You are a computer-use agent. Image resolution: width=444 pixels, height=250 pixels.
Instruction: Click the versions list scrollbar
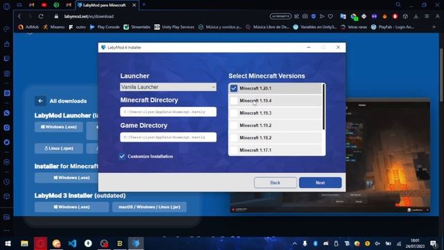[324, 107]
